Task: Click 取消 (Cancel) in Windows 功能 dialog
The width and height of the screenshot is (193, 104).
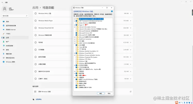Action: tap(109, 93)
